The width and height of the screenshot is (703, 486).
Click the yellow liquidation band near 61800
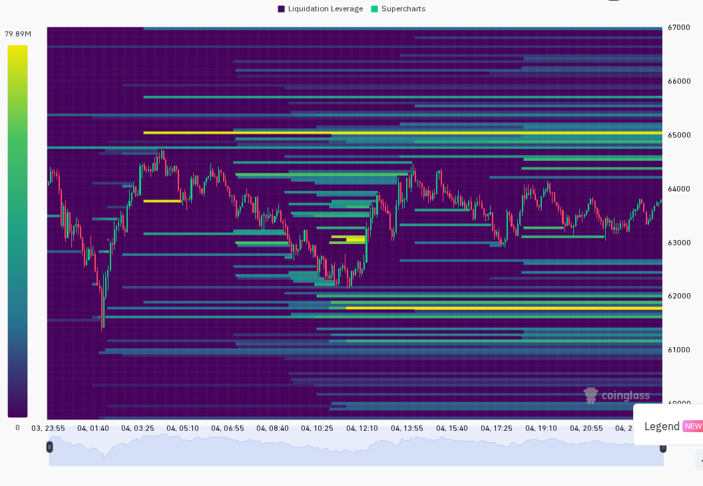504,308
